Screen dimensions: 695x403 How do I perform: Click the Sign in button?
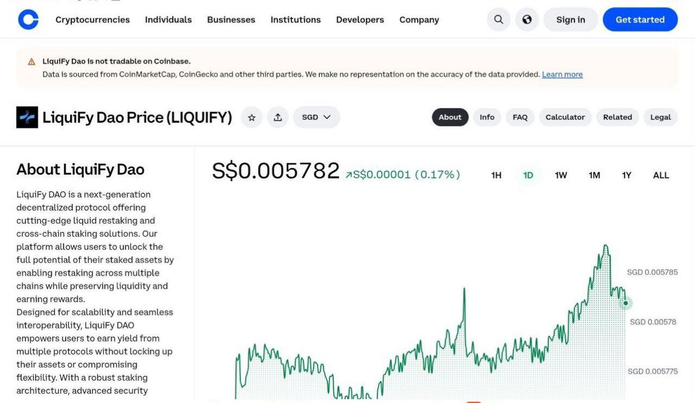click(x=570, y=20)
